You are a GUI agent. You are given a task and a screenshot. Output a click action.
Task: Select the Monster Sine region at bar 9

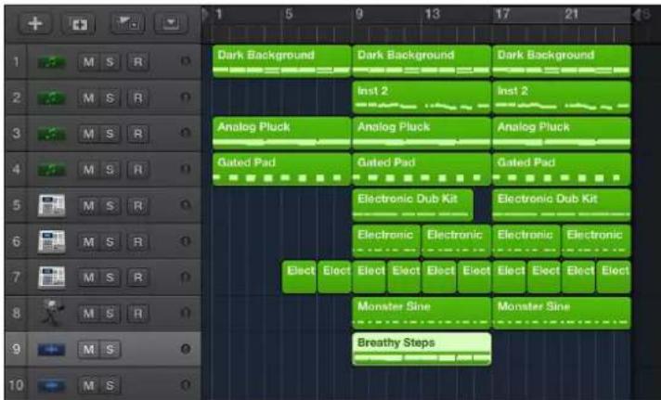coord(421,313)
